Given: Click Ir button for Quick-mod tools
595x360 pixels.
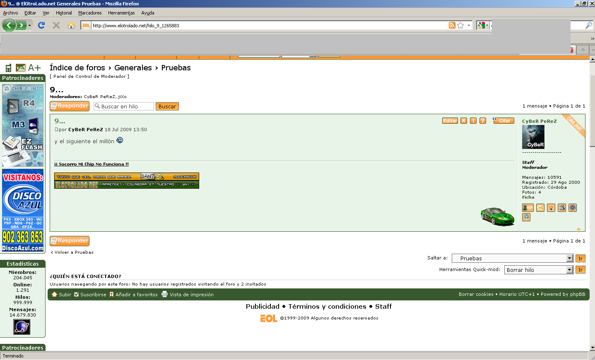Looking at the screenshot, I should [x=581, y=270].
